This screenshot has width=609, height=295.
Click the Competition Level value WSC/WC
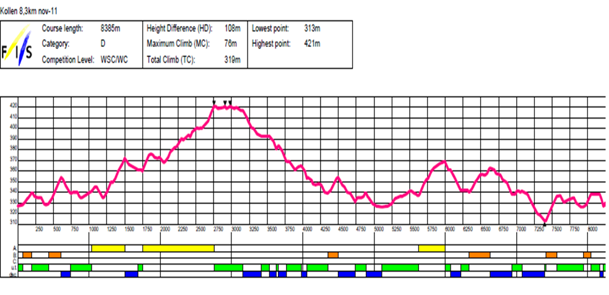[113, 59]
